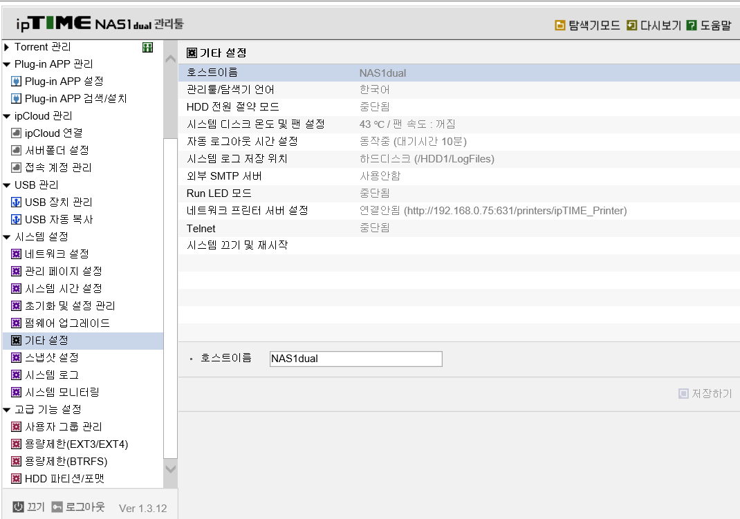Click the 도움말 link text

[x=716, y=25]
